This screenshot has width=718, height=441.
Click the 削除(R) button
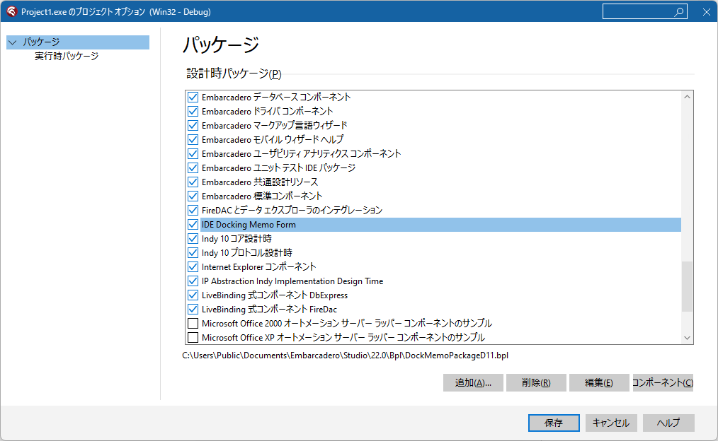pyautogui.click(x=536, y=383)
